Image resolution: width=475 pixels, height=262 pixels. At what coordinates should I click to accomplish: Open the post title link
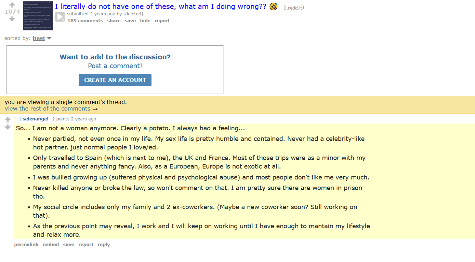(161, 6)
